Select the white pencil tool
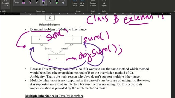 (x=50, y=2)
